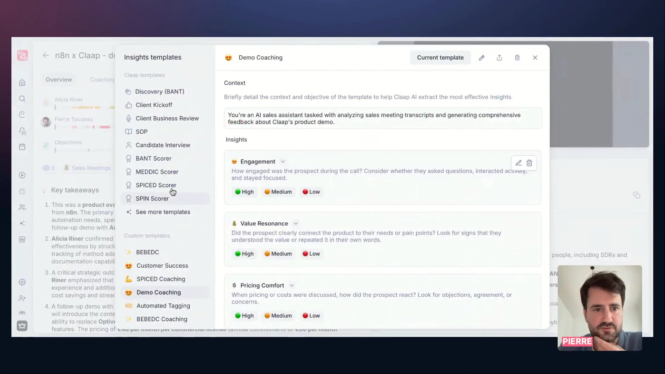The image size is (665, 374).
Task: Open calendar icon in left sidebar
Action: pos(22,147)
